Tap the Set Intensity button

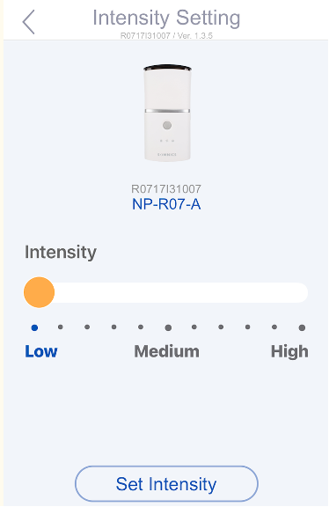coord(166,484)
